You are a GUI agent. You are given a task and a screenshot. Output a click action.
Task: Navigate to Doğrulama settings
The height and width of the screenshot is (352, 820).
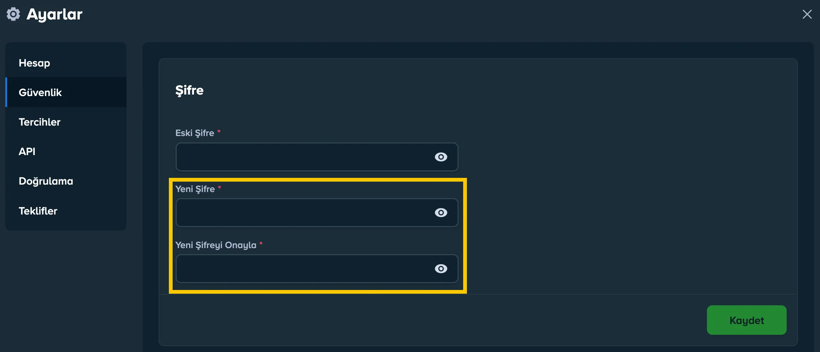click(x=46, y=181)
